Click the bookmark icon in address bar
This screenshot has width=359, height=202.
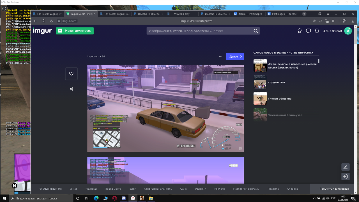point(333,21)
